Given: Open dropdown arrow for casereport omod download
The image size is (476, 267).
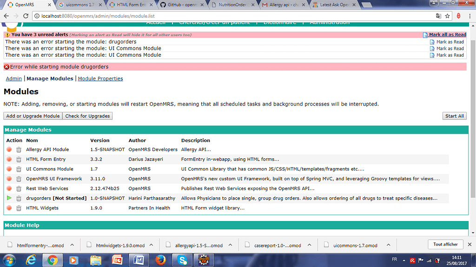Looking at the screenshot, I should coord(308,245).
